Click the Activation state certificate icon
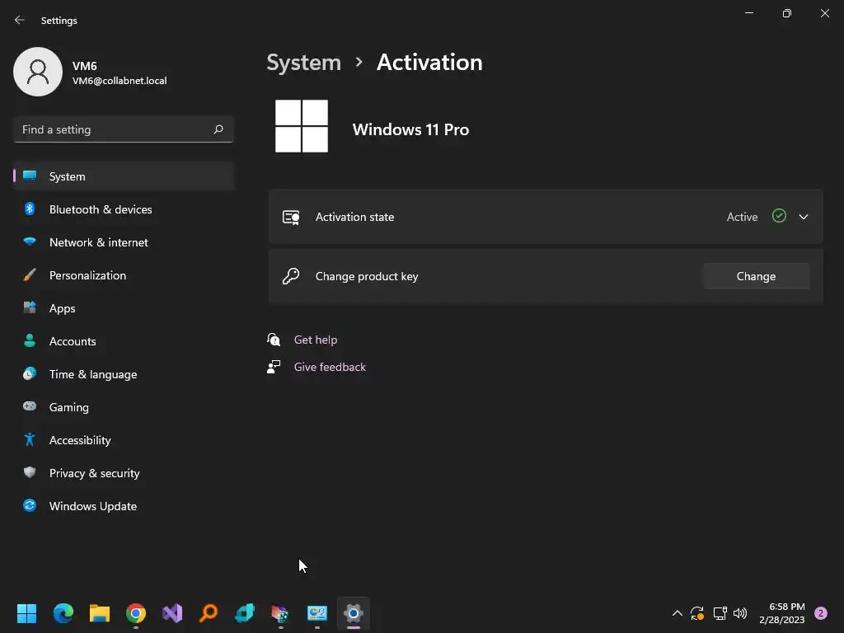This screenshot has height=633, width=844. (x=291, y=217)
